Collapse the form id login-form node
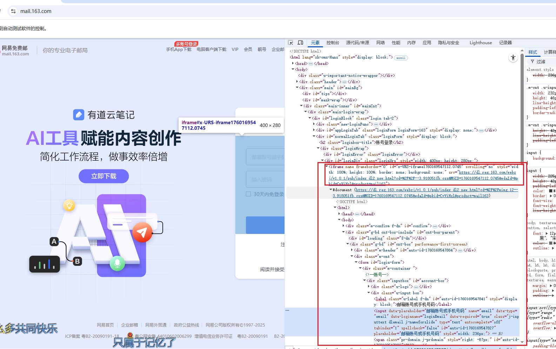556x349 pixels. [x=356, y=262]
